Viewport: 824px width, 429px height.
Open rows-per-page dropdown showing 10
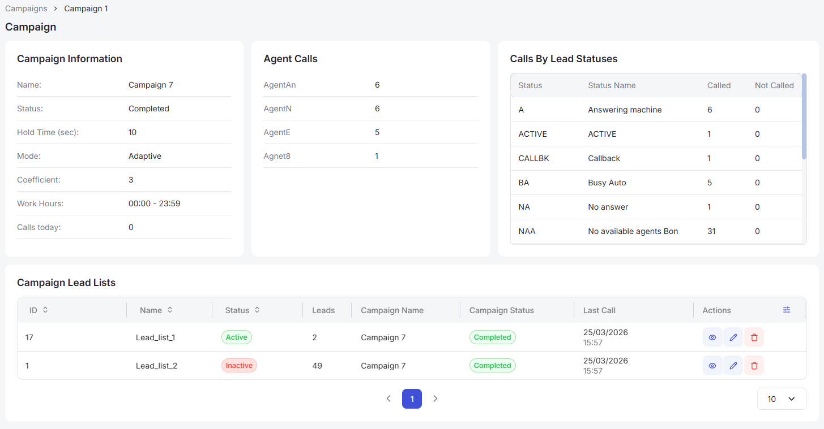point(782,399)
